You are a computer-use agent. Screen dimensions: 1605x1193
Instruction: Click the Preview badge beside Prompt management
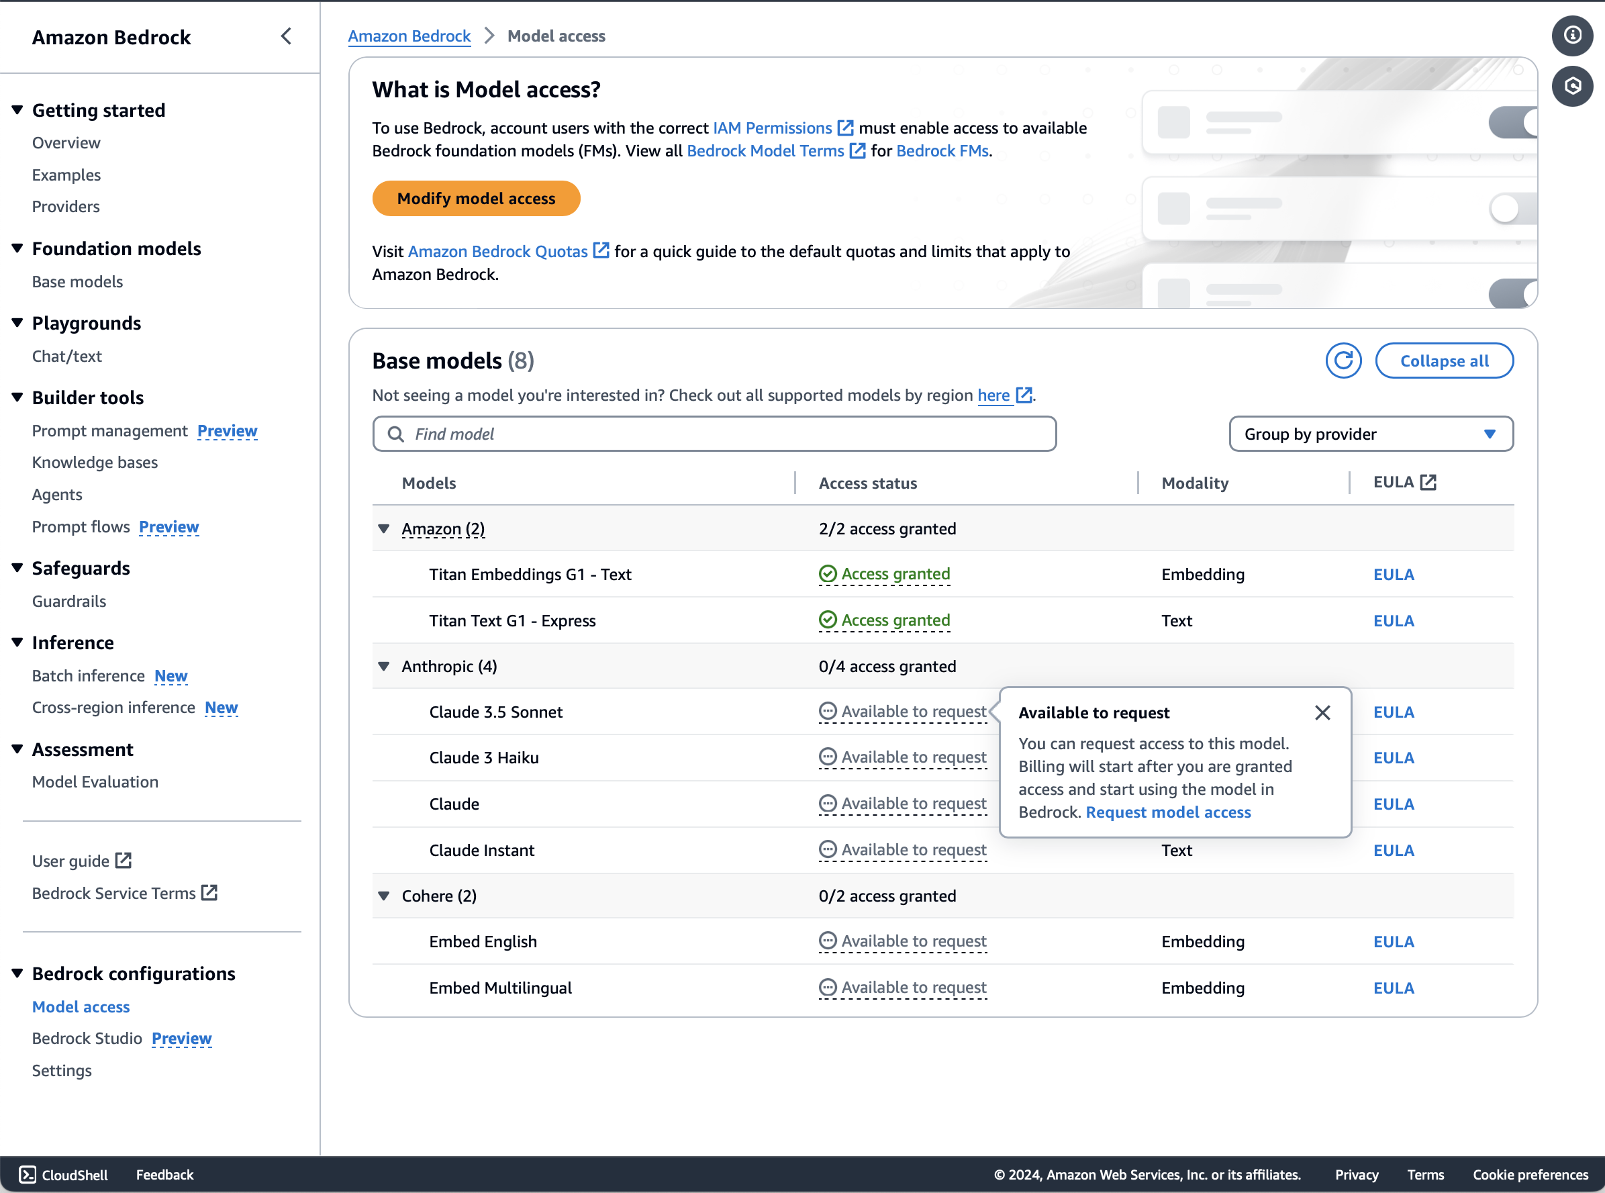click(228, 430)
